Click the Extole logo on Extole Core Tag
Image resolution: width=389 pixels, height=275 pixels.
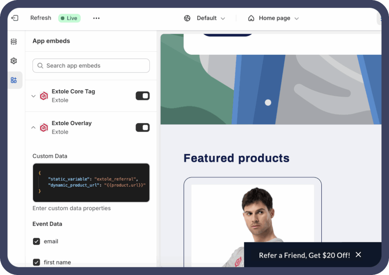tap(44, 96)
